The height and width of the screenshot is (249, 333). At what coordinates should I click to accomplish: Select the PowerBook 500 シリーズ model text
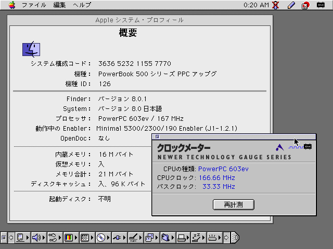coord(157,74)
